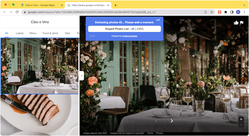Close the google.com/maps tab
This screenshot has height=136, width=249.
tap(108, 5)
